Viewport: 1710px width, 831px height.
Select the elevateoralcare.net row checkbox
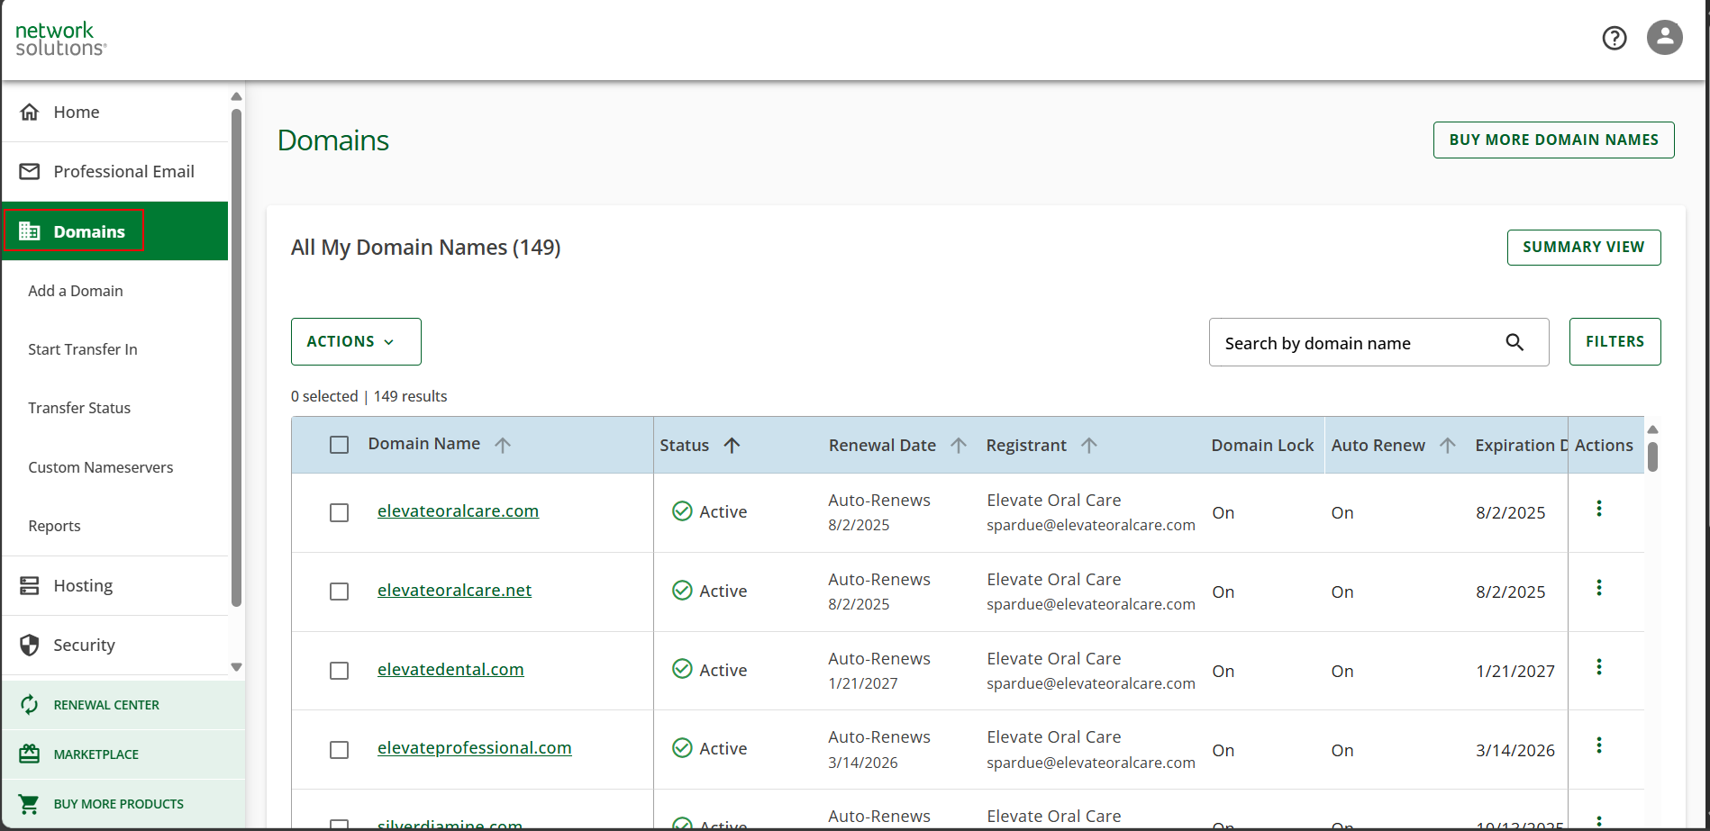click(339, 592)
